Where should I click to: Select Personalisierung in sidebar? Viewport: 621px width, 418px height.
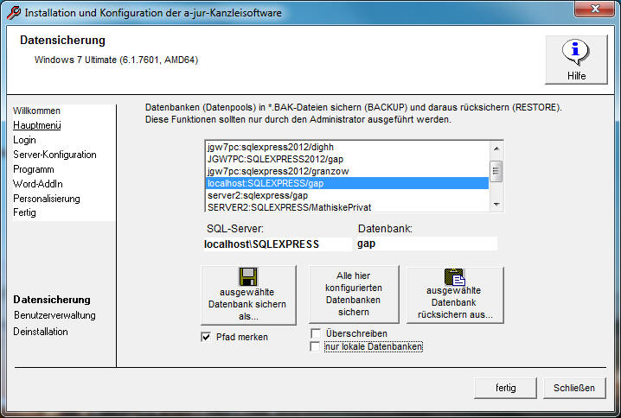47,199
